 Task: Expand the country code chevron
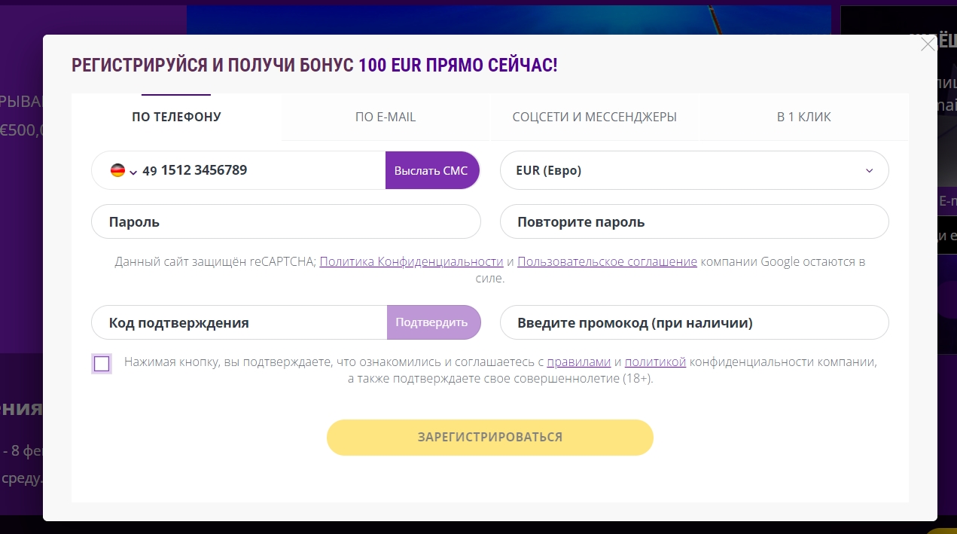[133, 172]
